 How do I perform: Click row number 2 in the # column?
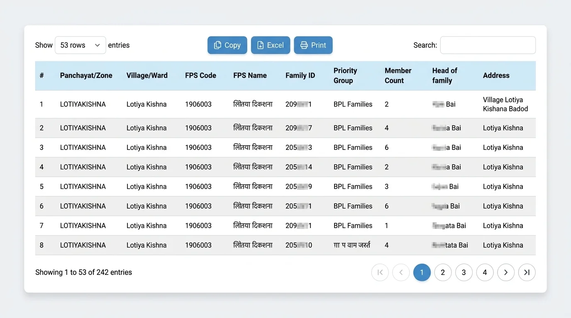click(41, 128)
